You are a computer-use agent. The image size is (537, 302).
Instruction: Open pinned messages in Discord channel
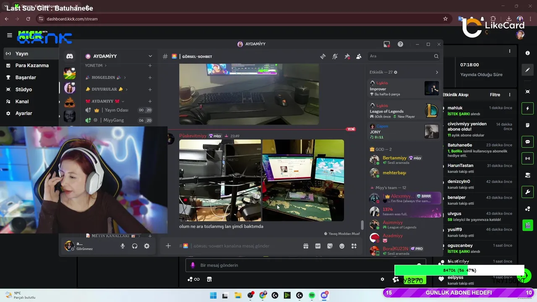(x=347, y=56)
